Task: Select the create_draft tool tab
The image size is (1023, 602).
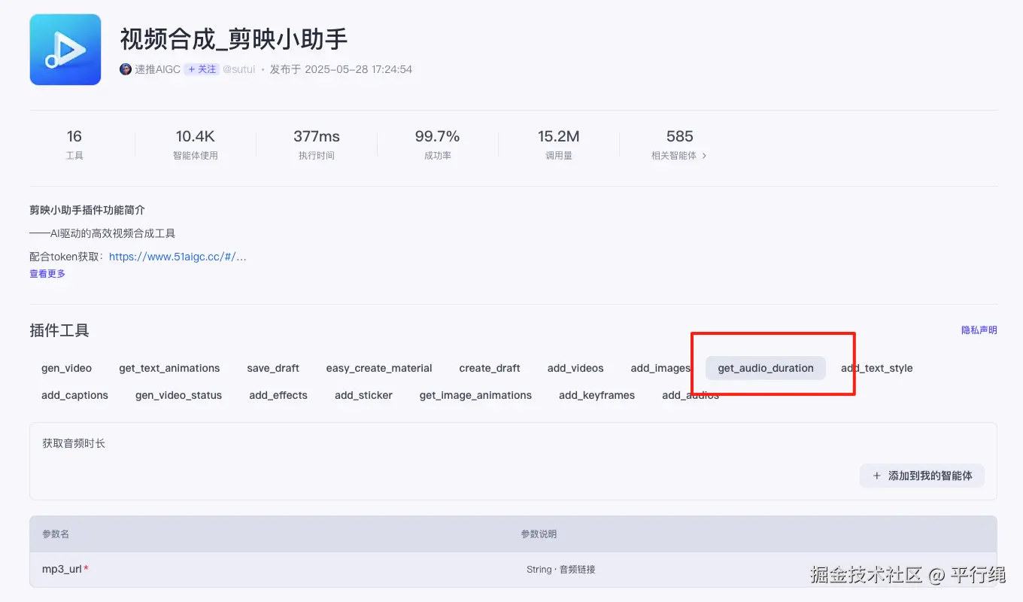Action: click(x=490, y=368)
